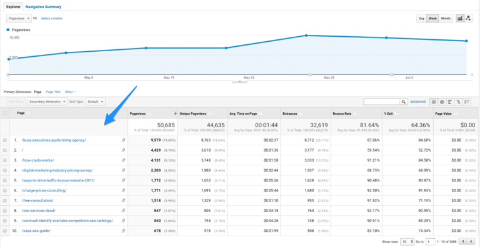
Task: Expand the Secondary dimension dropdown
Action: pyautogui.click(x=47, y=102)
